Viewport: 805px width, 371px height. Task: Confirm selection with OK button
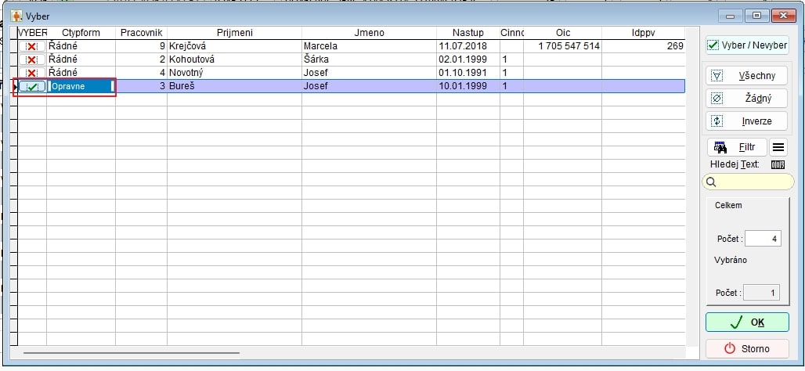746,322
